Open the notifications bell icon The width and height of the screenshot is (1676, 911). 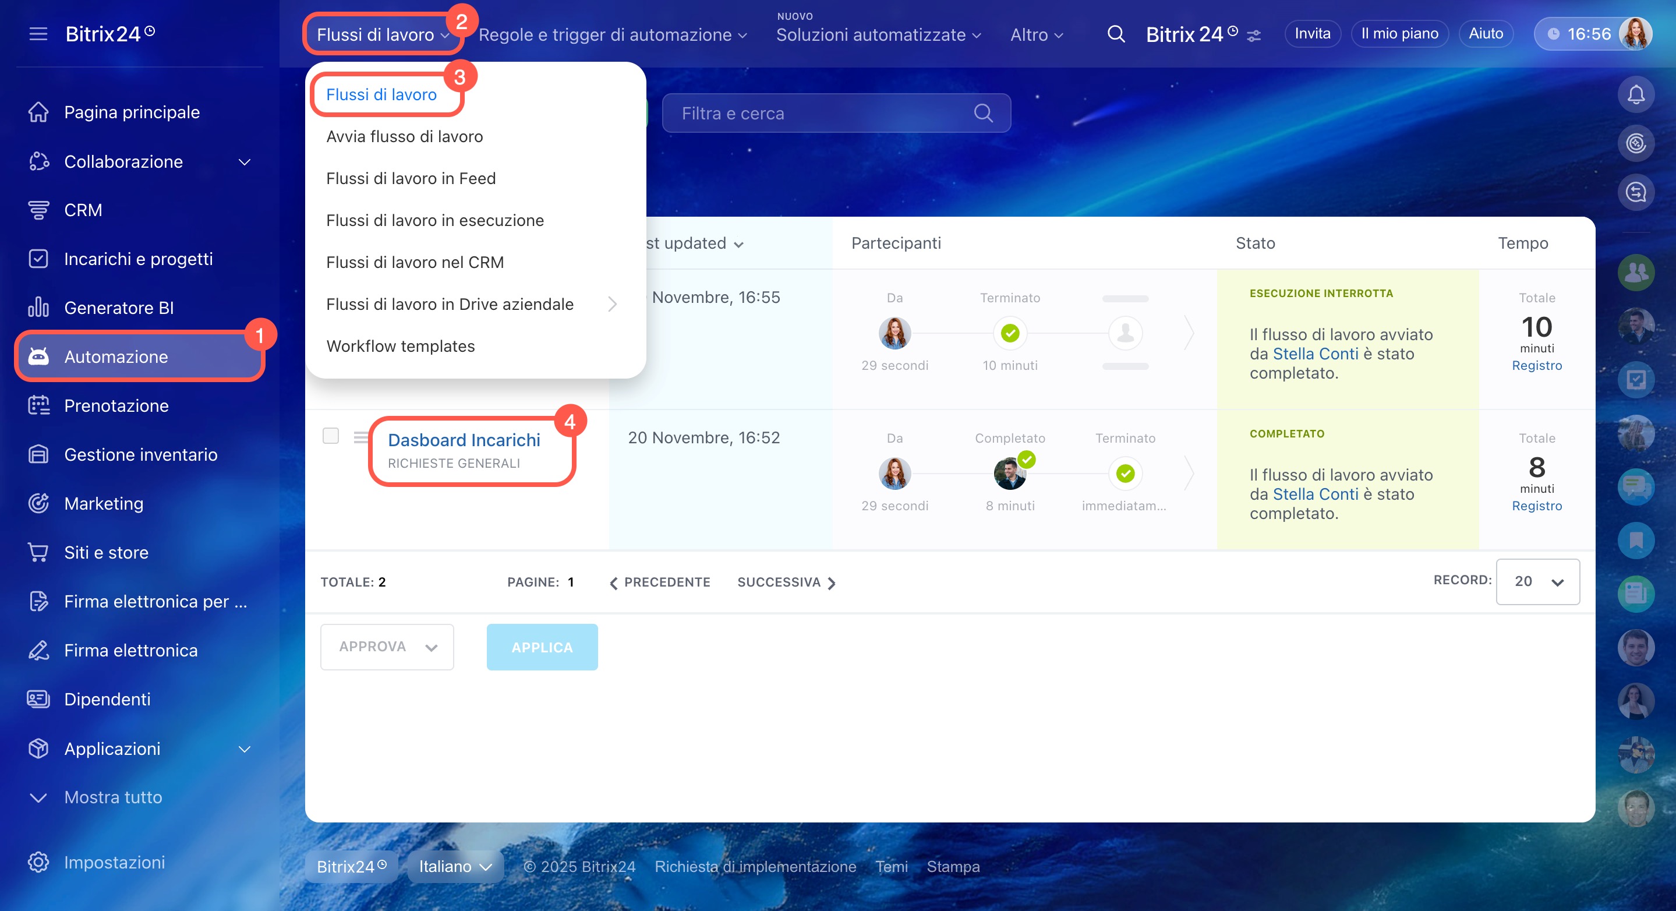click(1635, 95)
